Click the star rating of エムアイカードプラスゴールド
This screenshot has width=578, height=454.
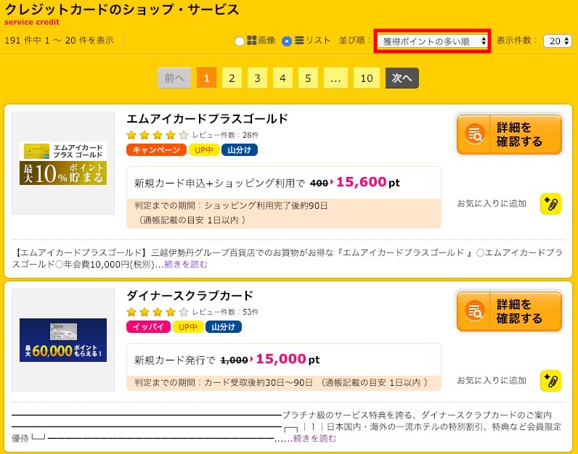click(x=157, y=135)
